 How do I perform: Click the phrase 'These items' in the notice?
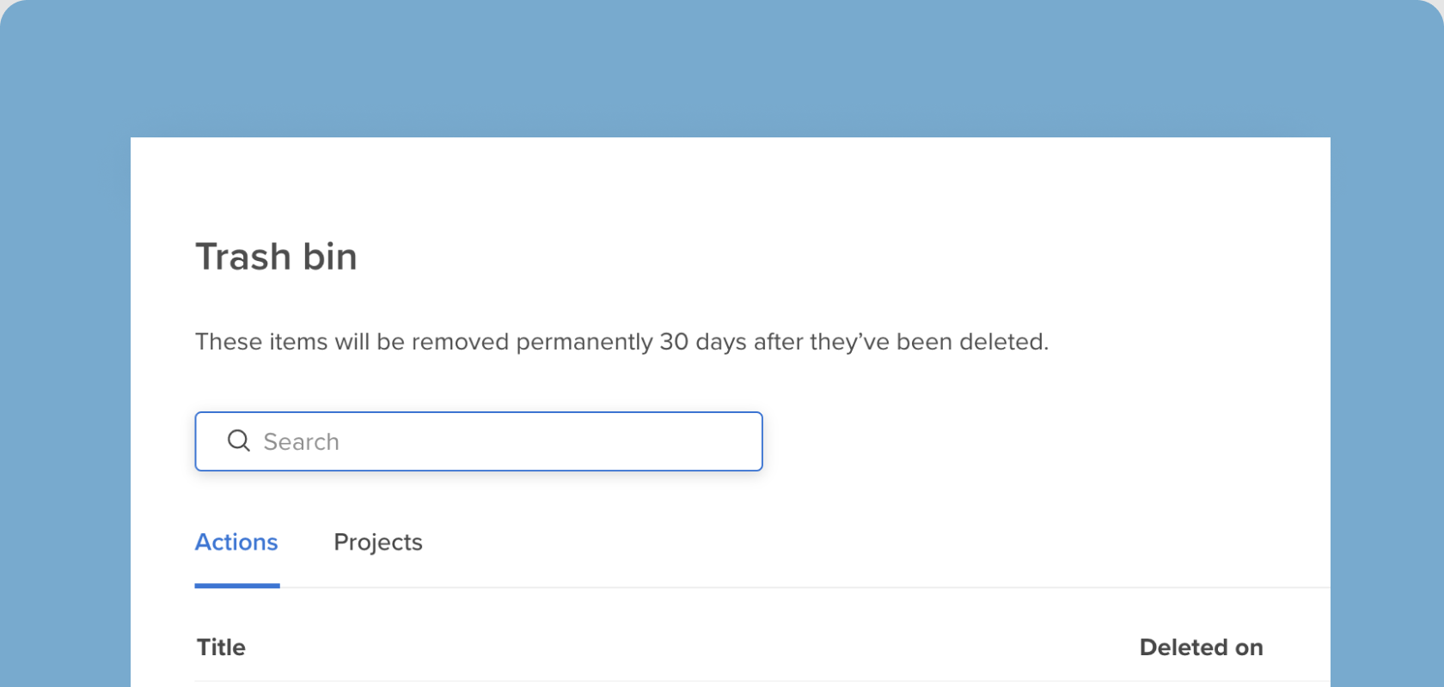click(261, 342)
